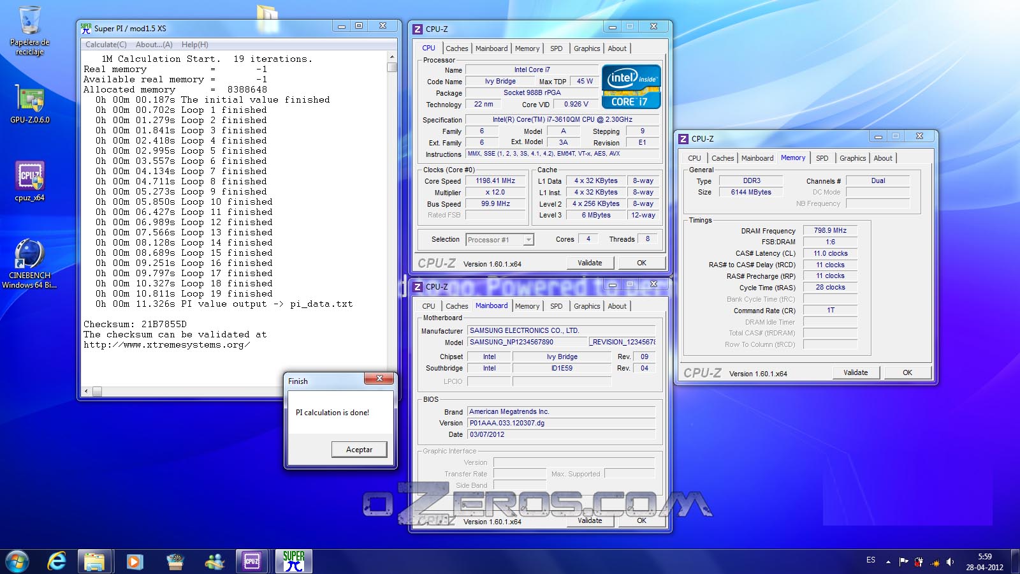
Task: Open Help(H) menu in Super PI
Action: (x=194, y=45)
